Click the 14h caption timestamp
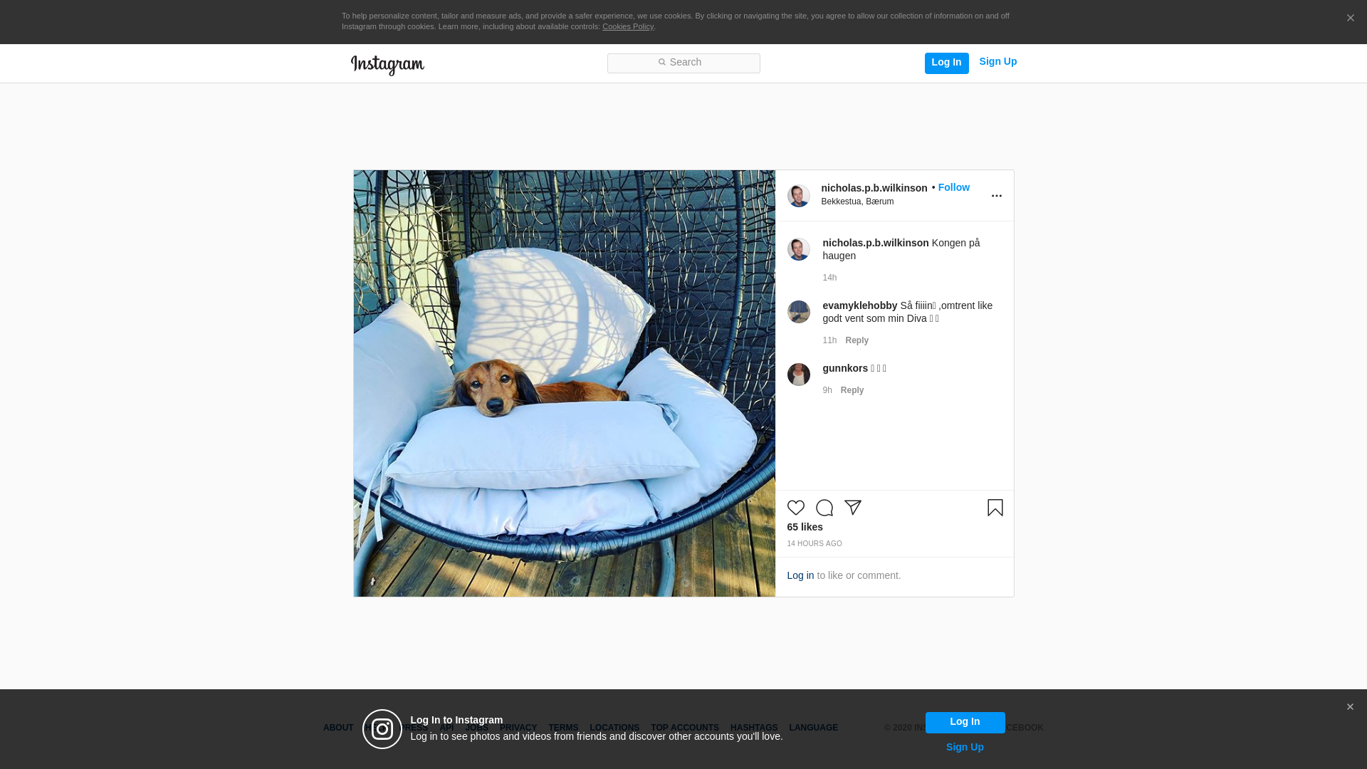 [829, 278]
